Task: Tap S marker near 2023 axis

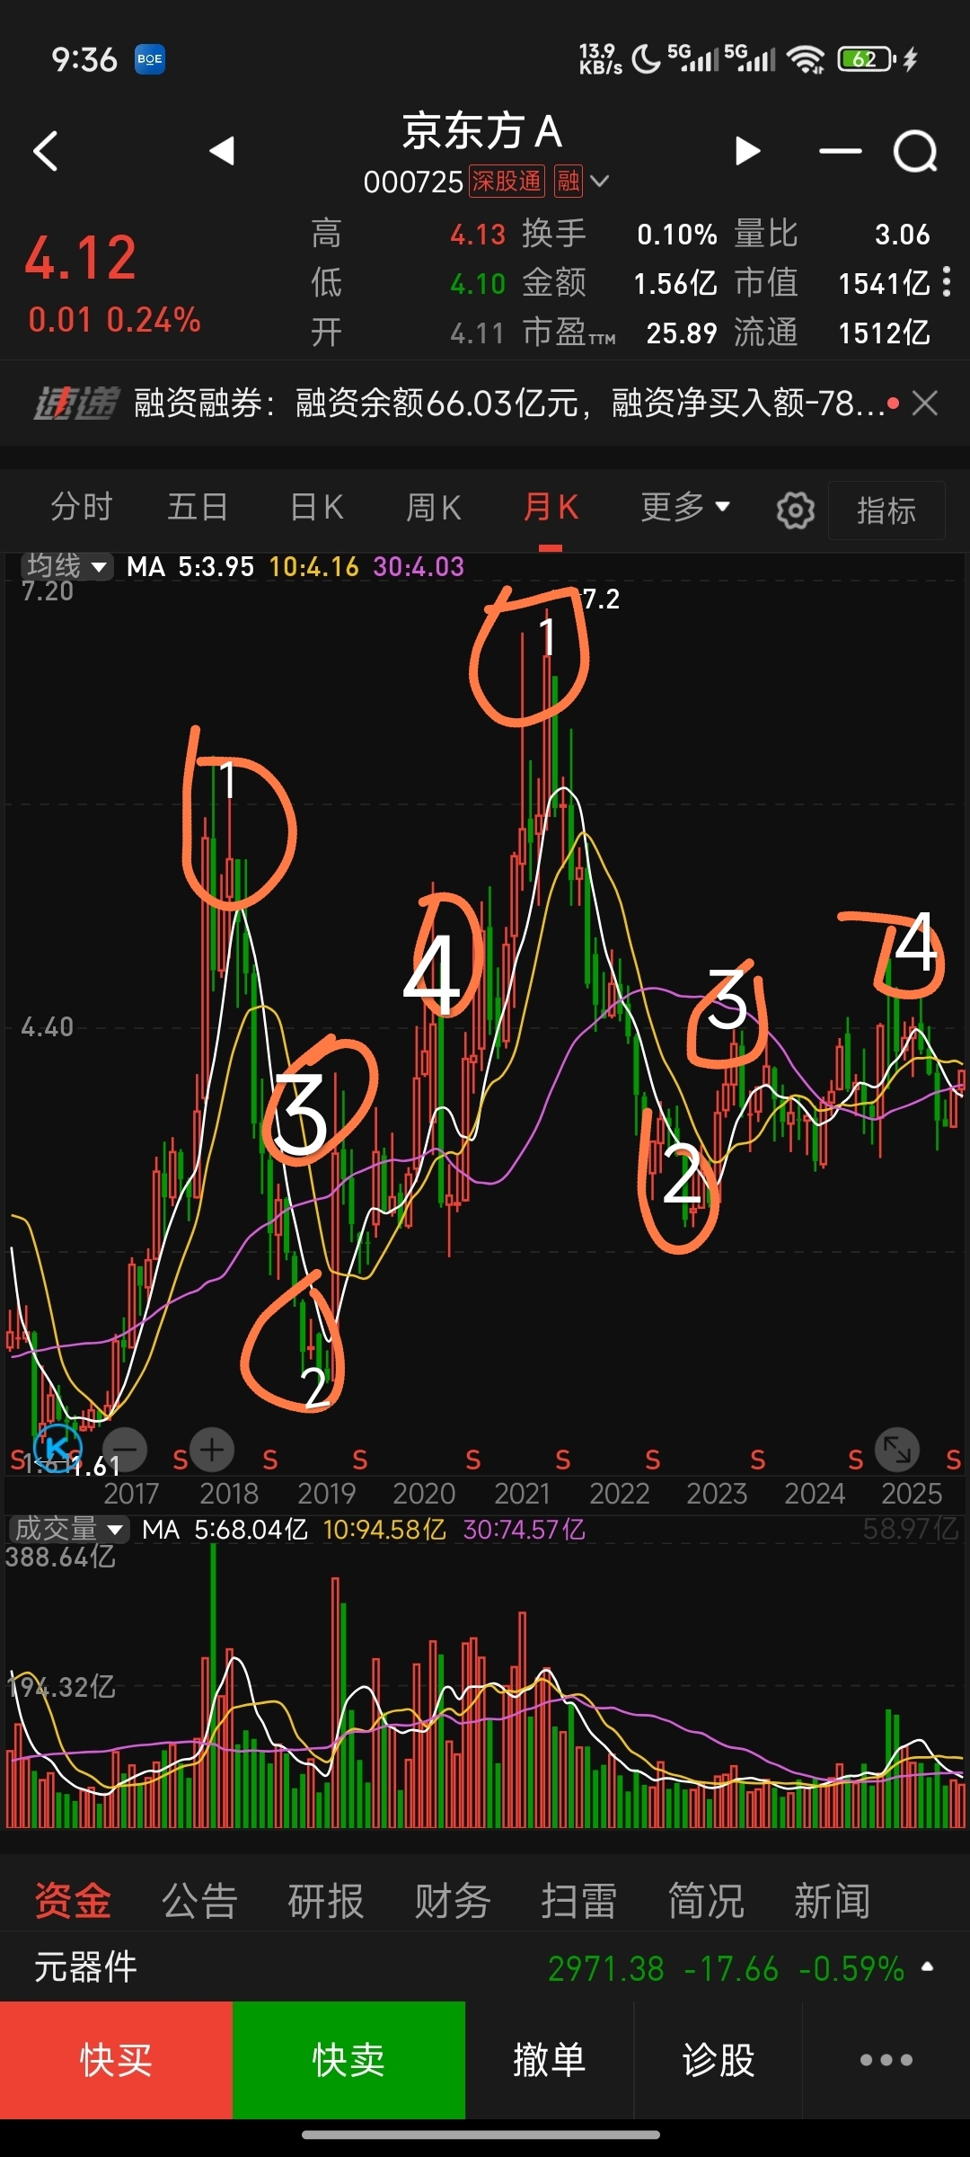Action: 758,1460
